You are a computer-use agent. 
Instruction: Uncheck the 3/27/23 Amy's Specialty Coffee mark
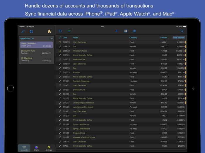point(60,55)
